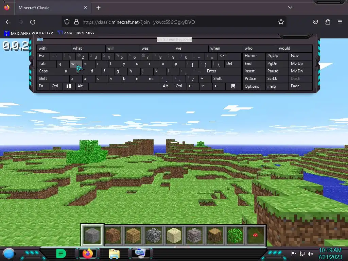Choose the suggestion word 'with'
This screenshot has width=348, height=261.
click(x=54, y=48)
